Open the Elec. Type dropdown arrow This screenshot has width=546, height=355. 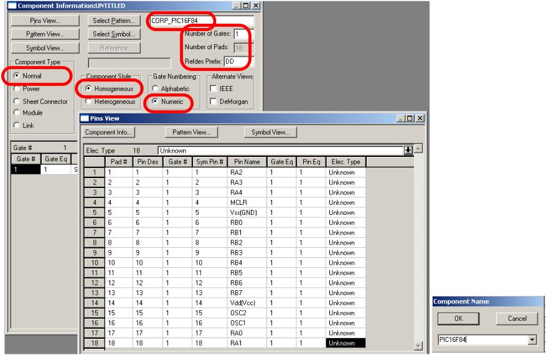point(408,151)
